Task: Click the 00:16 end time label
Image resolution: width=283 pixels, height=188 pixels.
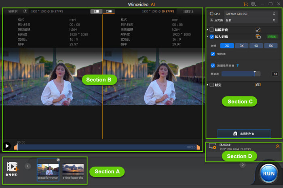Action: [191, 147]
